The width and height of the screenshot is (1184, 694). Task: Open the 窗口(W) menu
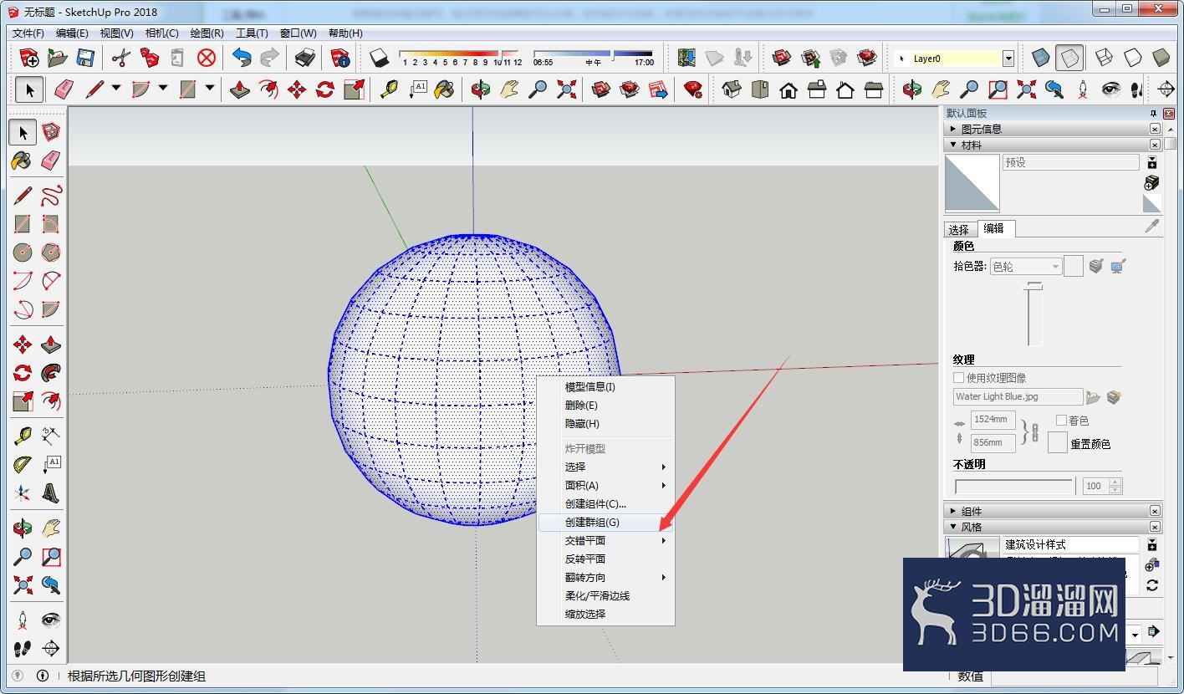pyautogui.click(x=299, y=33)
